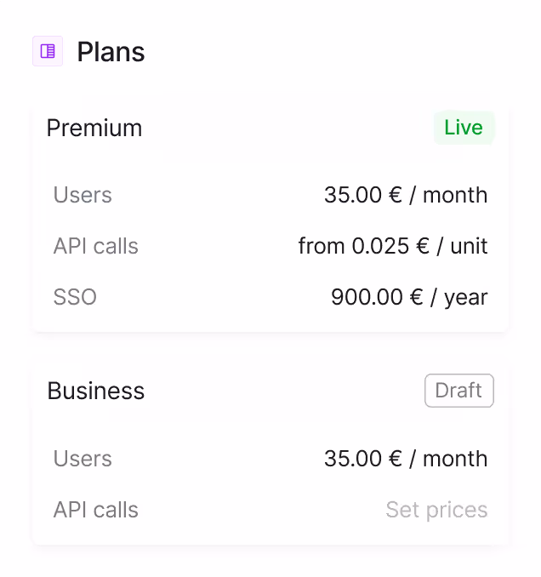Click the purple Plans panel icon

pos(48,51)
